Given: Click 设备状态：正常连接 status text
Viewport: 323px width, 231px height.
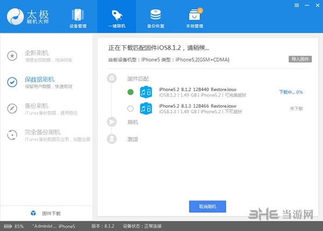Looking at the screenshot, I should coord(142,226).
